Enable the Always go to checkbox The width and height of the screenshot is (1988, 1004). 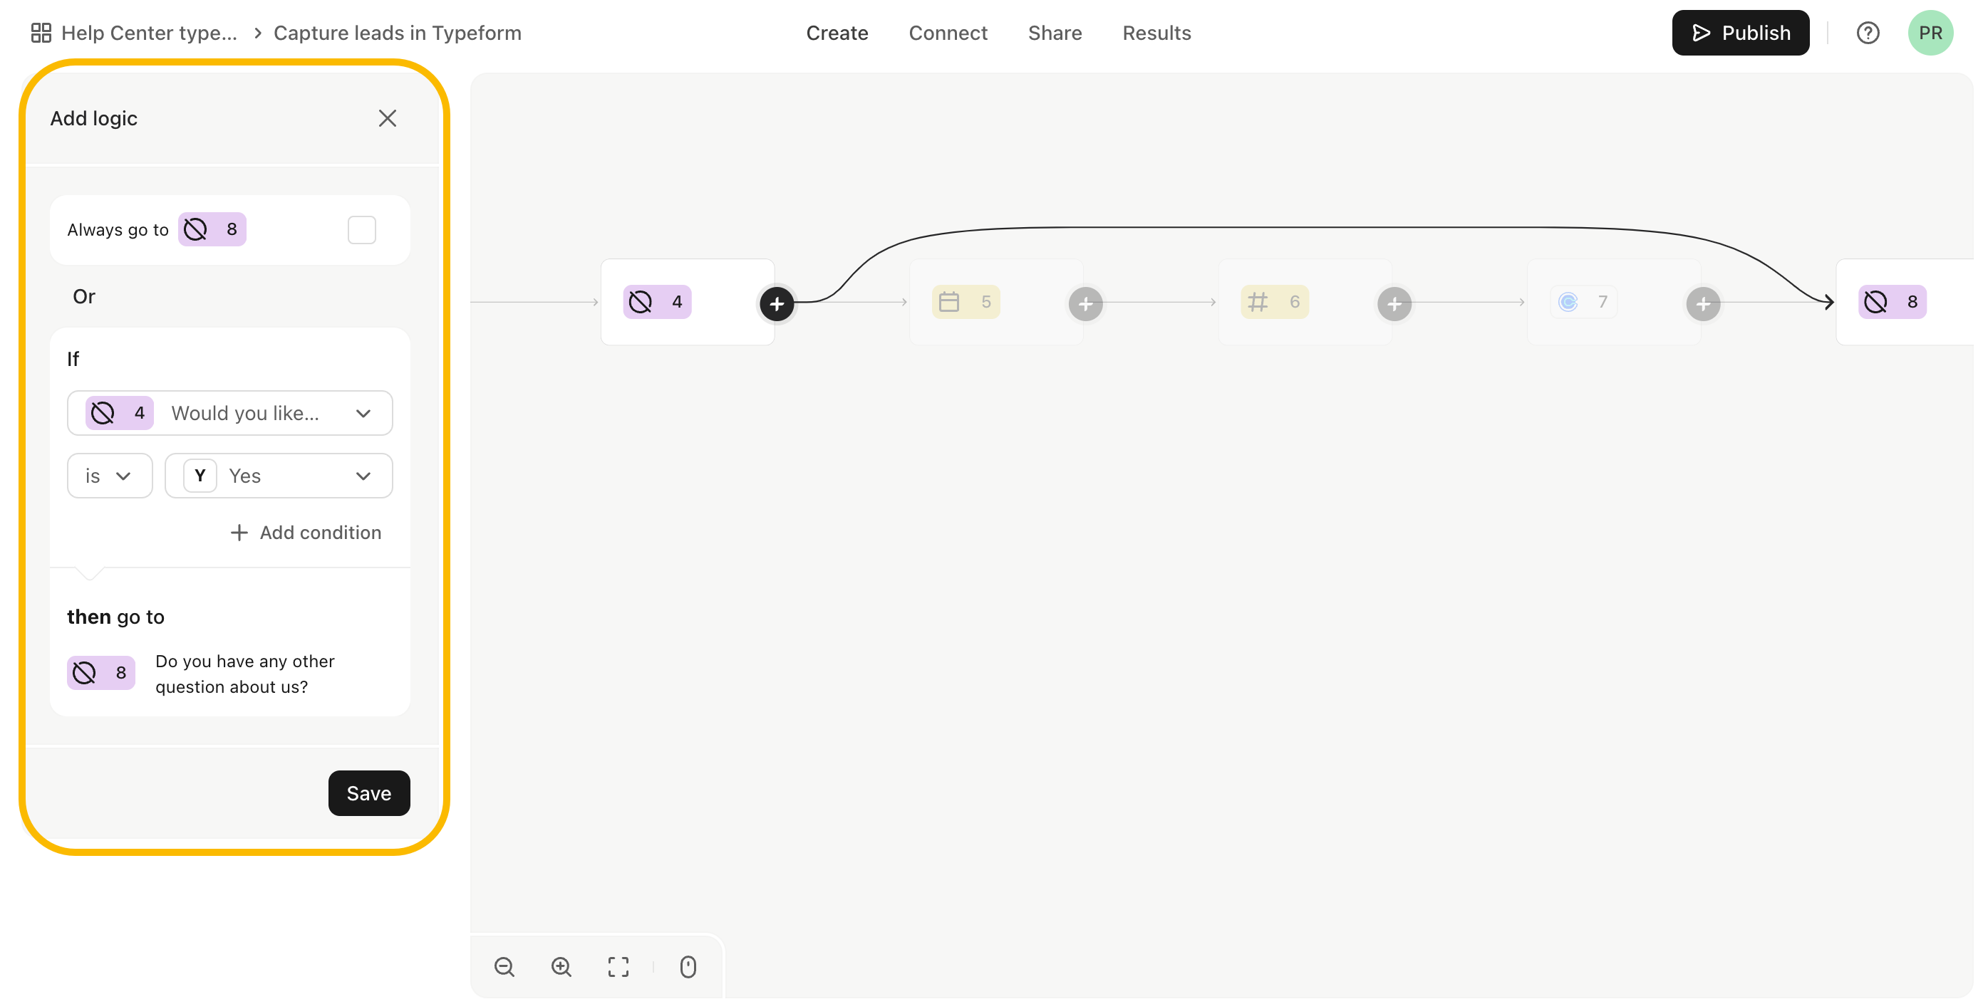(361, 230)
